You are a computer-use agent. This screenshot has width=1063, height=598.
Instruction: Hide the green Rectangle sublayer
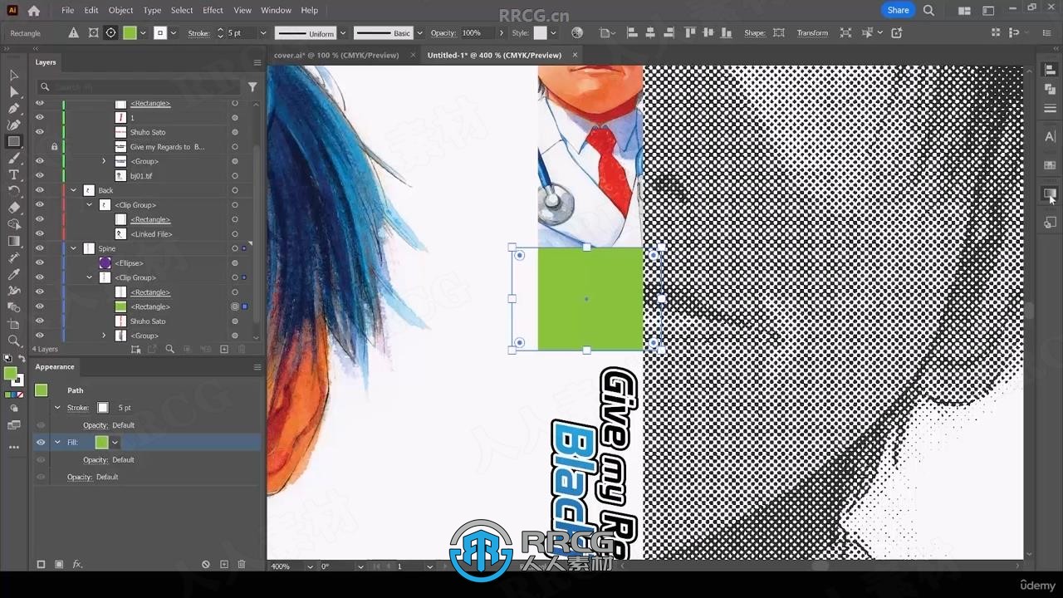click(x=39, y=306)
